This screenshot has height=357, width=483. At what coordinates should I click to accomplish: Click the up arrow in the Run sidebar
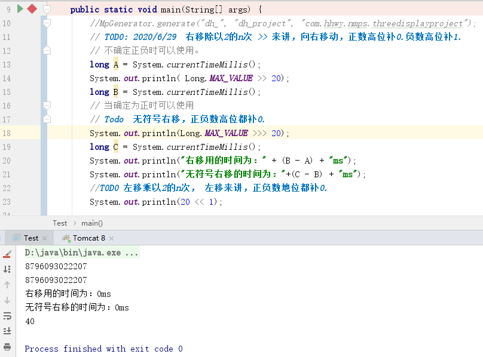pyautogui.click(x=7, y=285)
